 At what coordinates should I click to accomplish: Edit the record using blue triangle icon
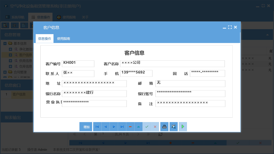point(138,127)
